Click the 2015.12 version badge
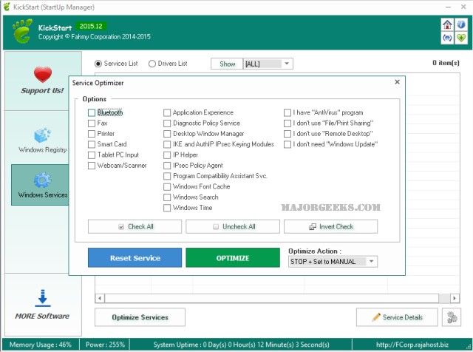Screen dimensions: 473x352 pyautogui.click(x=91, y=27)
